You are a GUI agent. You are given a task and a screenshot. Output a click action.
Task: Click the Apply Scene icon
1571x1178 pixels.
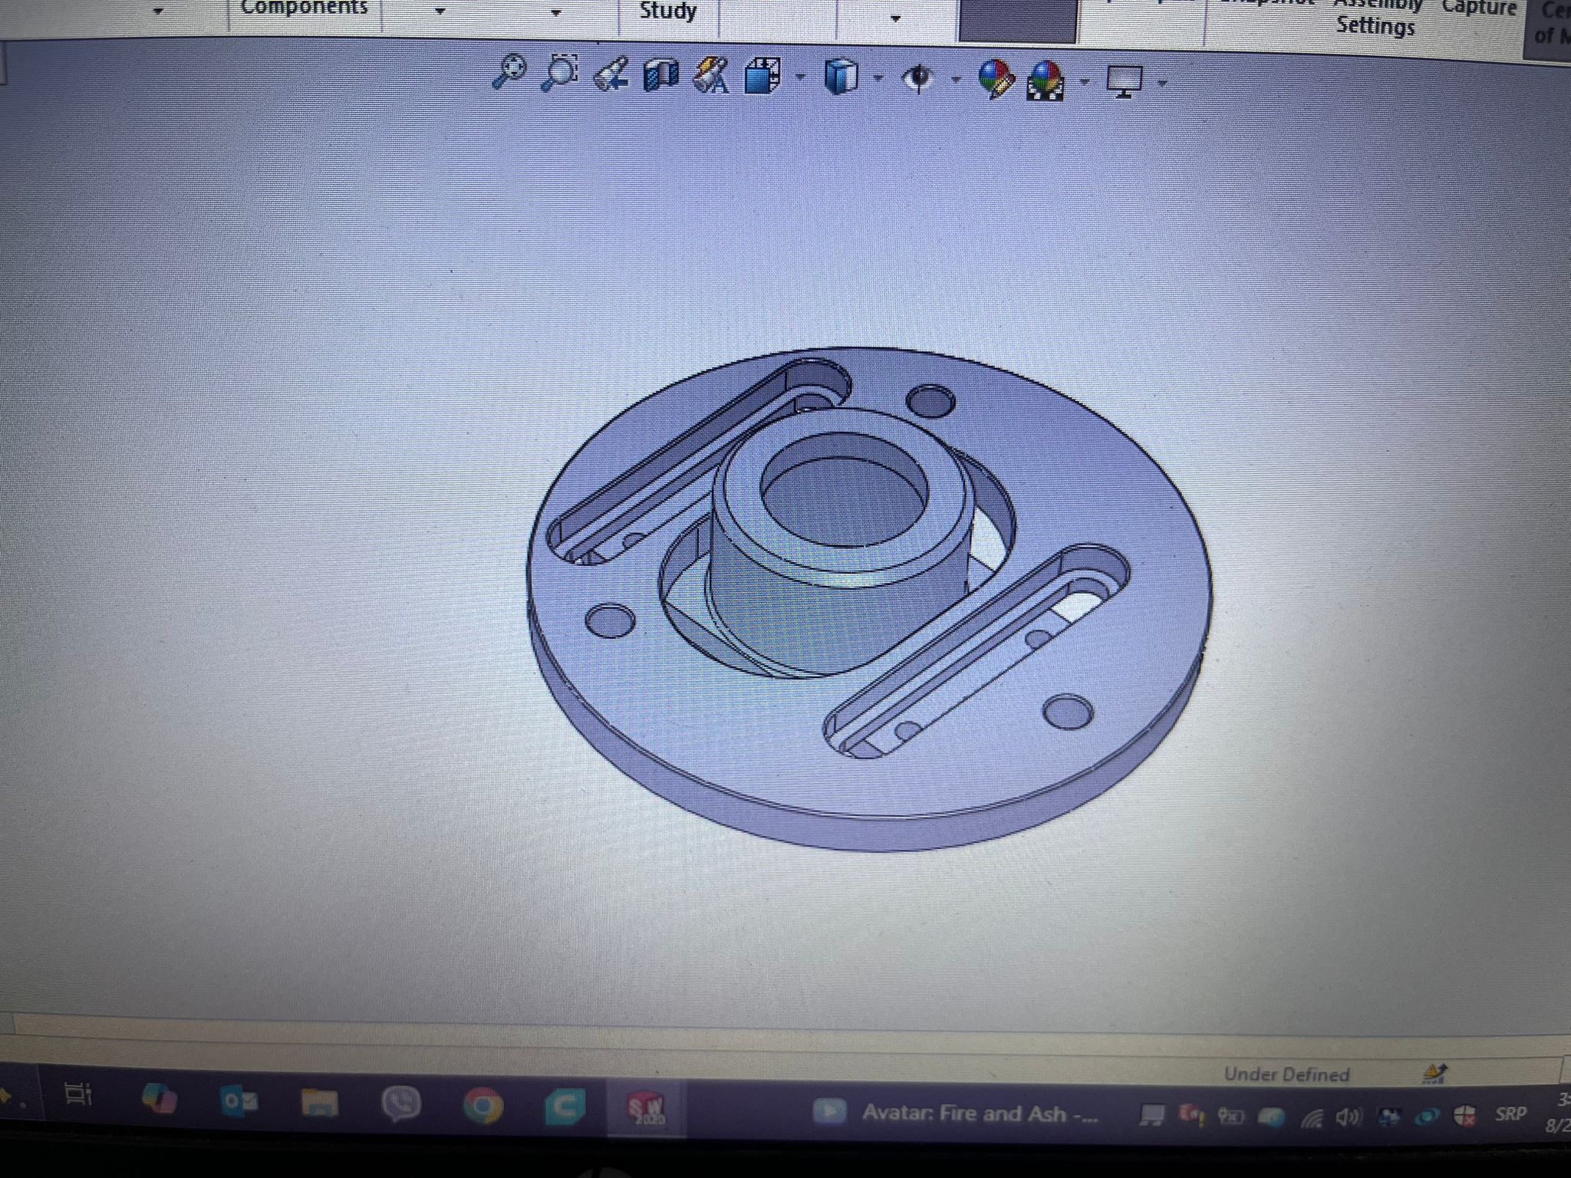[1046, 80]
